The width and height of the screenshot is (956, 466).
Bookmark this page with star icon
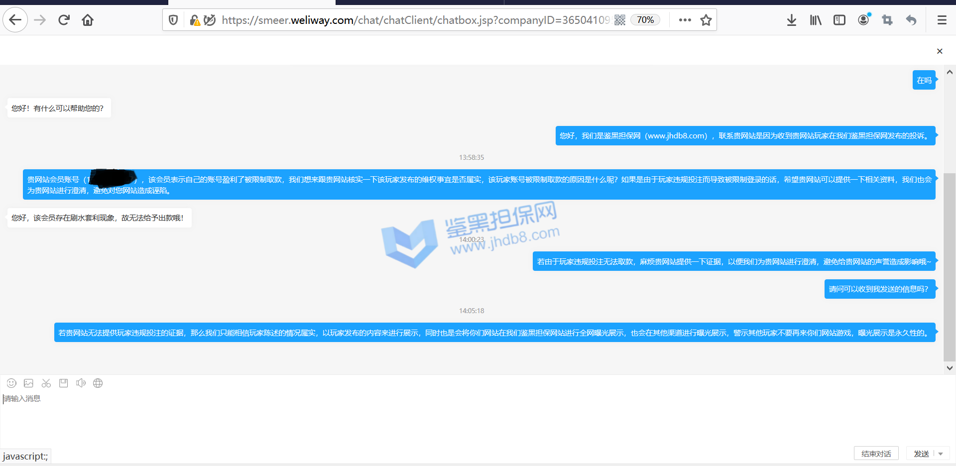click(706, 20)
